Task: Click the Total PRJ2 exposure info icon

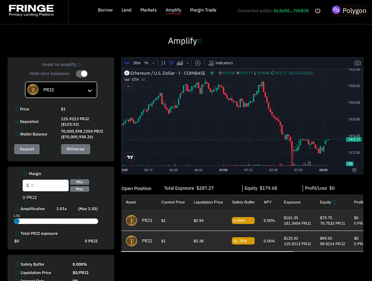Action: pos(17,233)
